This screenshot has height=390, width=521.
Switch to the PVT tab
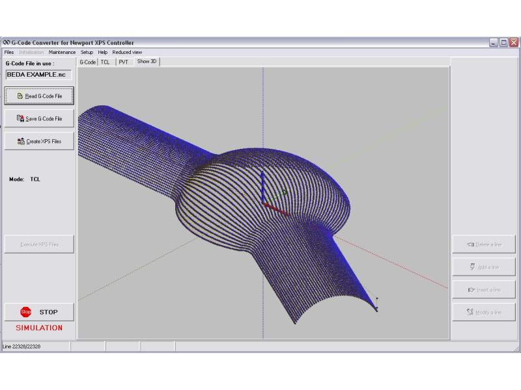(x=124, y=62)
